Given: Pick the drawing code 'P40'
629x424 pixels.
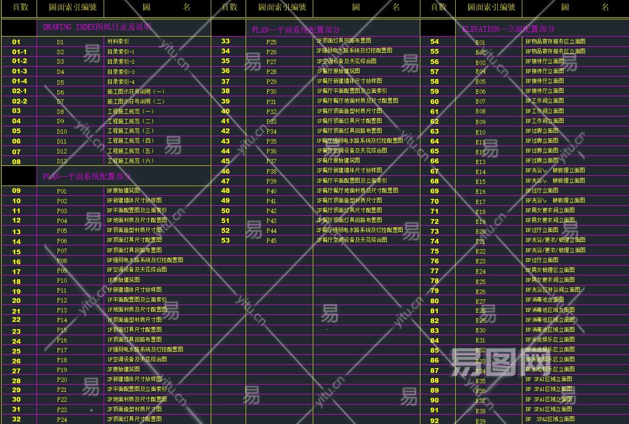Looking at the screenshot, I should [x=271, y=191].
